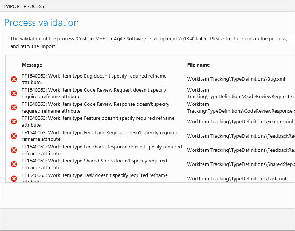Click error icon for Code Review Request row

click(14, 93)
